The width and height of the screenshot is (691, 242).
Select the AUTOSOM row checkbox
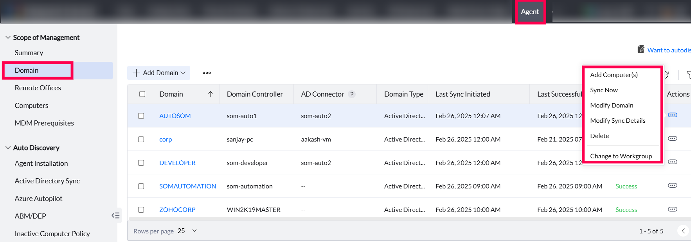tap(141, 116)
